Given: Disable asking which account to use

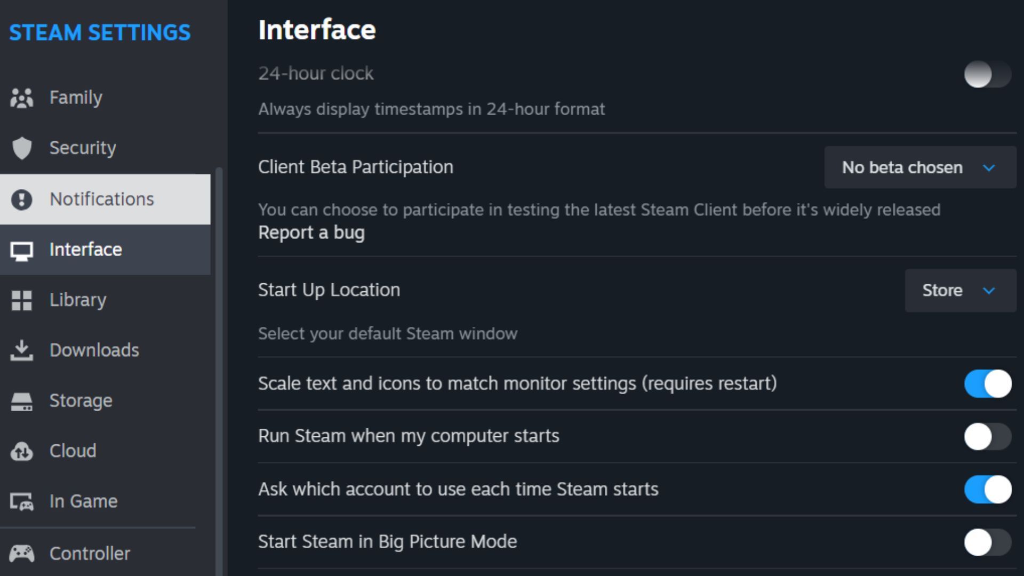Looking at the screenshot, I should point(987,489).
